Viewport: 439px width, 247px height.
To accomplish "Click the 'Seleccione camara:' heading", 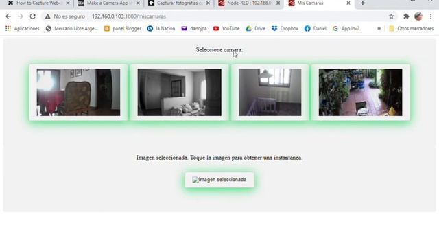I will [x=219, y=50].
